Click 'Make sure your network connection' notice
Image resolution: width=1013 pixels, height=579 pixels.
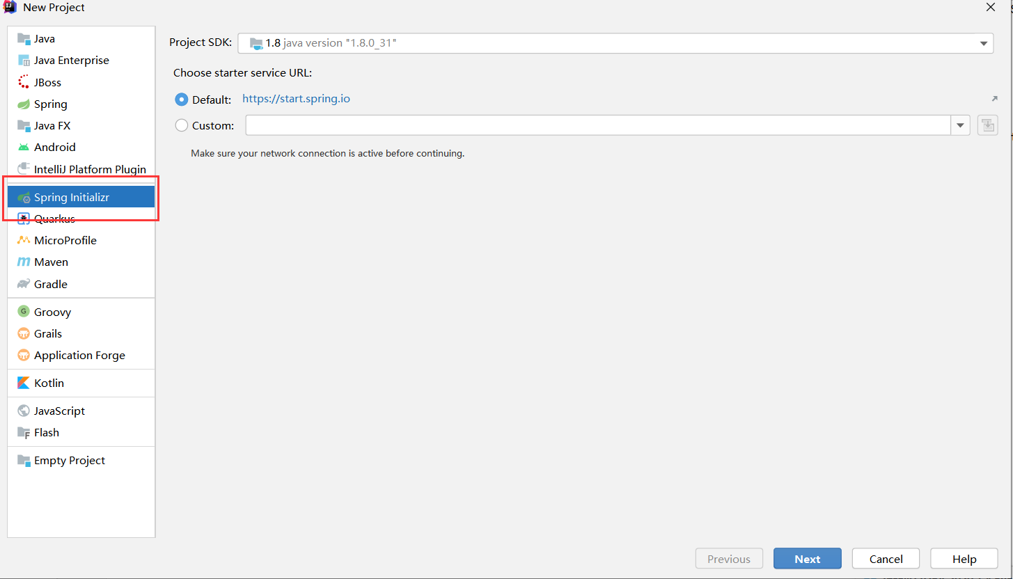tap(327, 153)
